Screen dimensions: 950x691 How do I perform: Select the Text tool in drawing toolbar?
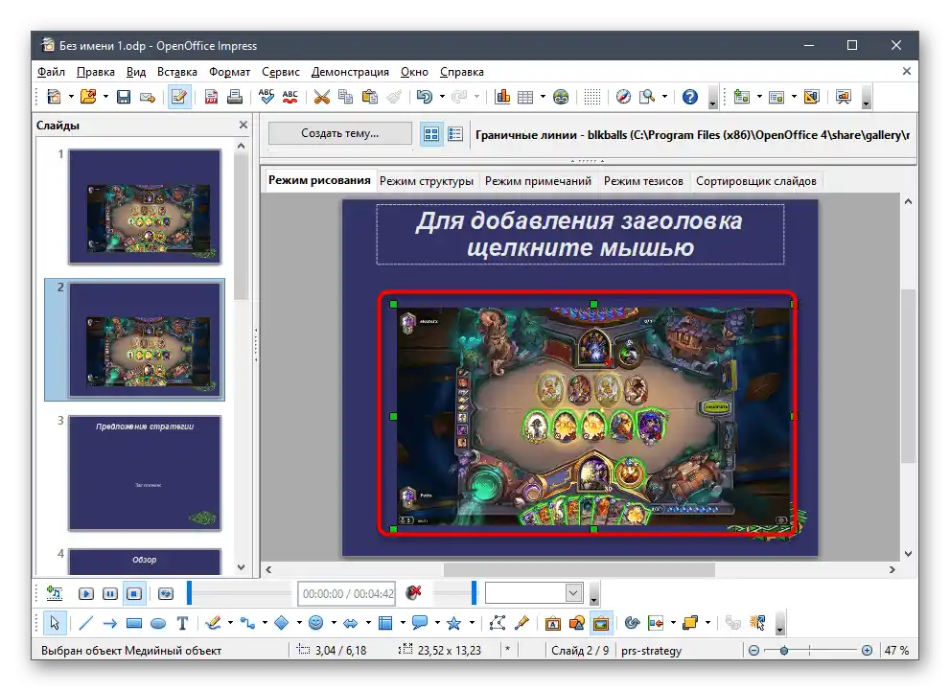[182, 623]
